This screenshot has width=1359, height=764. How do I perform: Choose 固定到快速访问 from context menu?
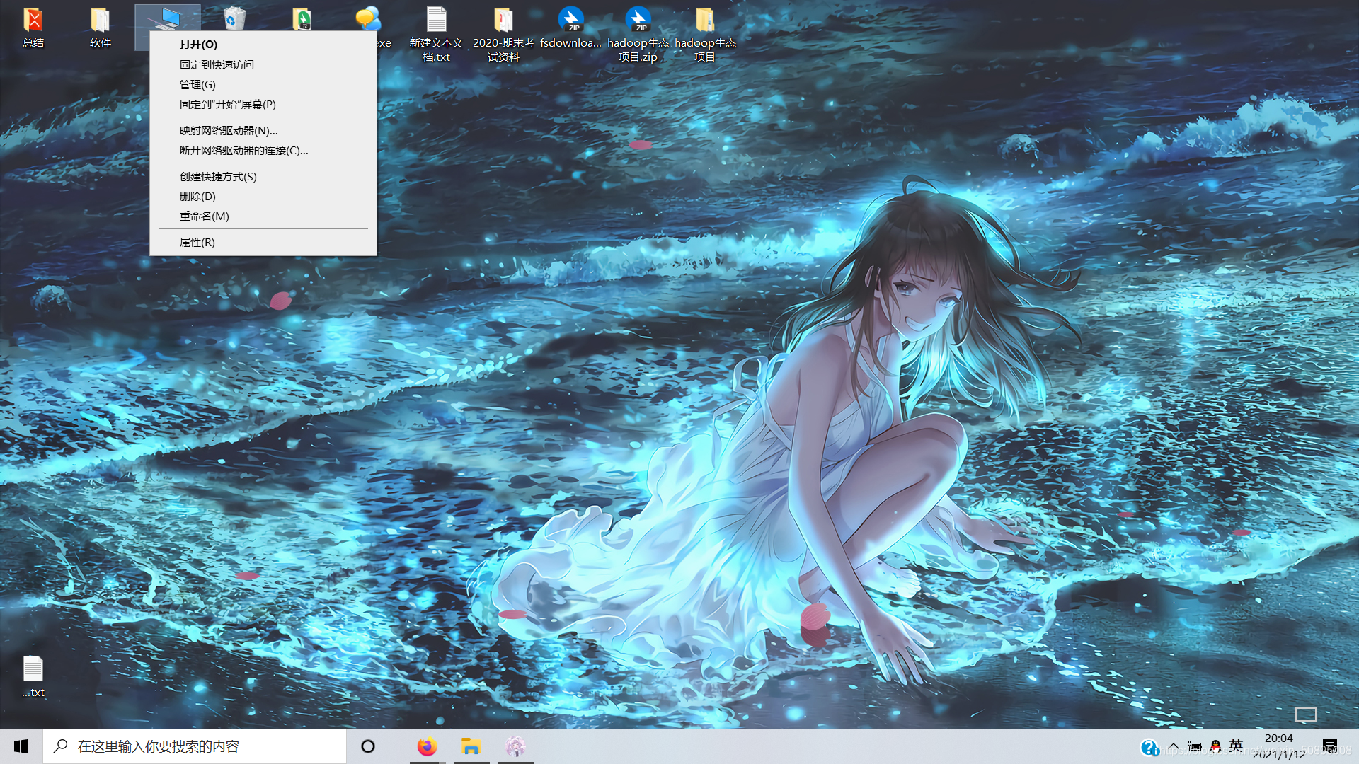click(x=263, y=64)
